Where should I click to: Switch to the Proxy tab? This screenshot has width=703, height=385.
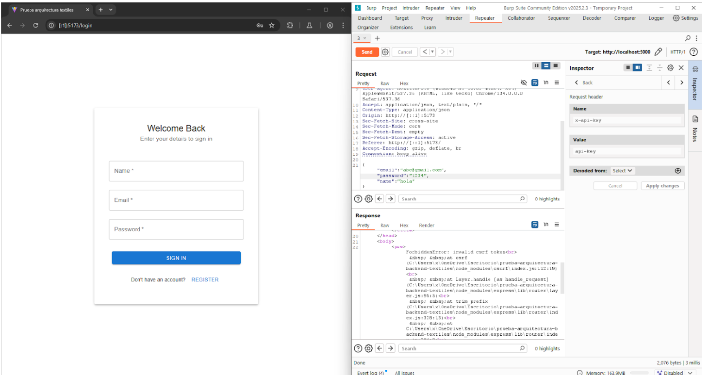point(427,18)
